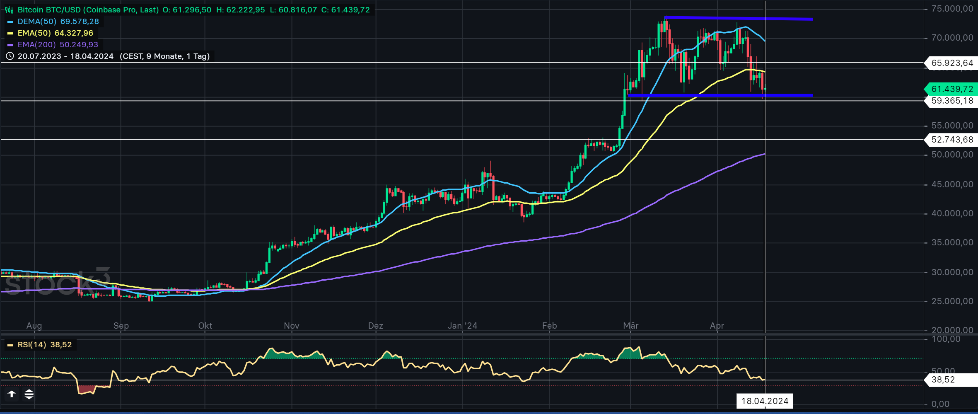Select the EMA(200) indicator label
The image size is (978, 414).
[36, 45]
